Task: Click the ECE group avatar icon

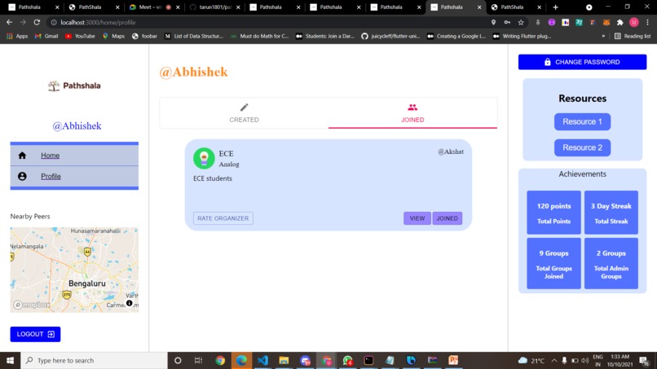Action: click(x=204, y=158)
